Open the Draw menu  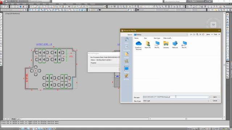pos(44,4)
